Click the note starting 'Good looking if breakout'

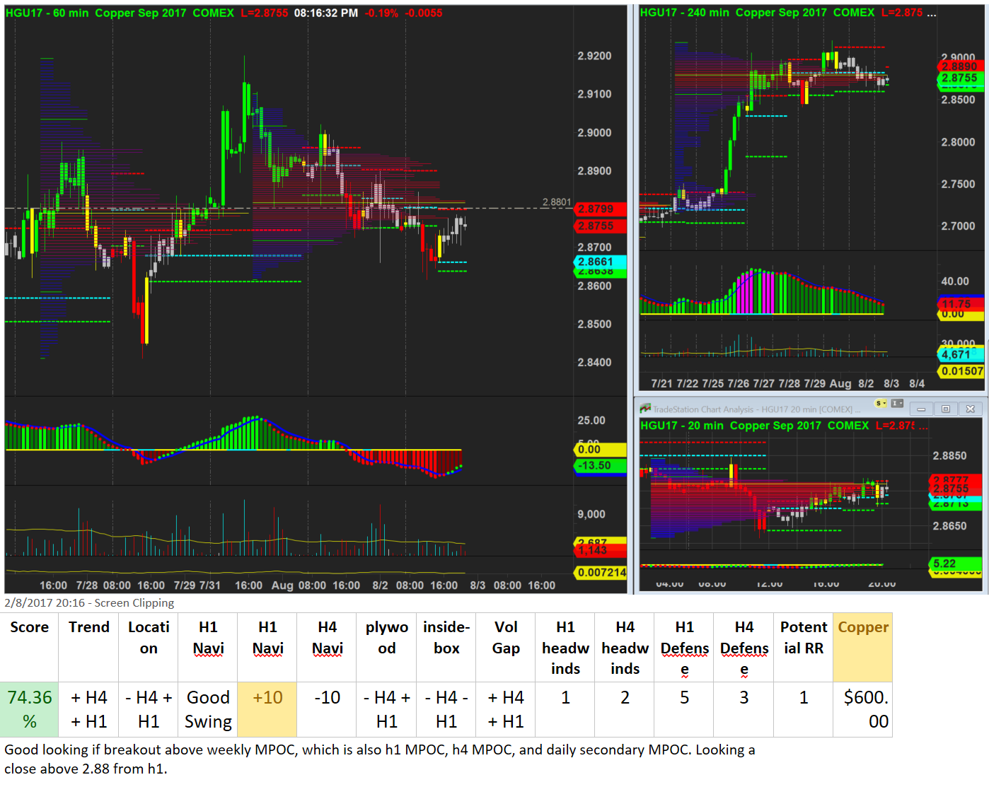pos(379,759)
